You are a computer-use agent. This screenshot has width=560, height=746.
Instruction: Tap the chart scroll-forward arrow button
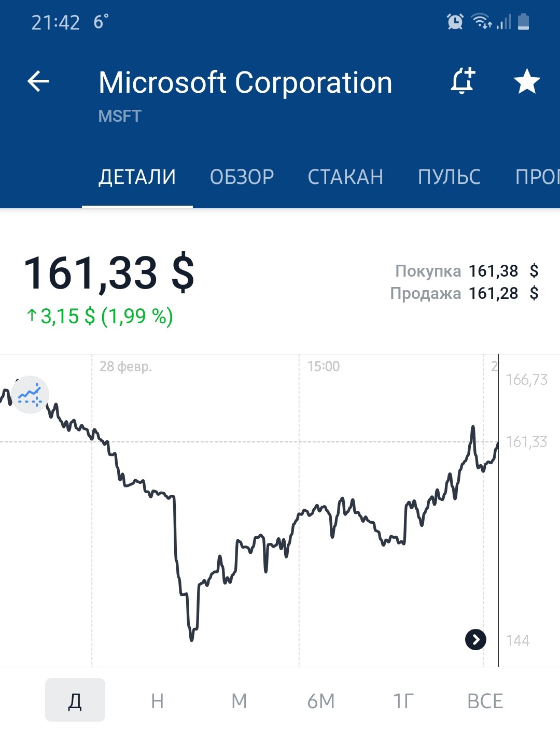coord(475,639)
